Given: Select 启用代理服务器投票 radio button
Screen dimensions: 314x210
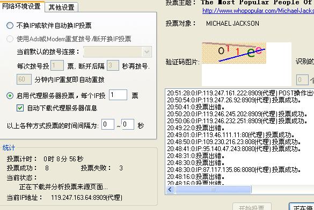Looking at the screenshot, I should [x=10, y=96].
